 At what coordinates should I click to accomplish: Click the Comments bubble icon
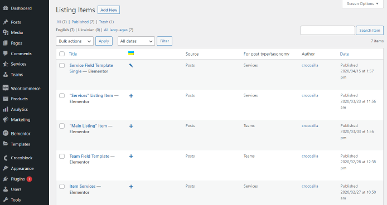pyautogui.click(x=6, y=53)
